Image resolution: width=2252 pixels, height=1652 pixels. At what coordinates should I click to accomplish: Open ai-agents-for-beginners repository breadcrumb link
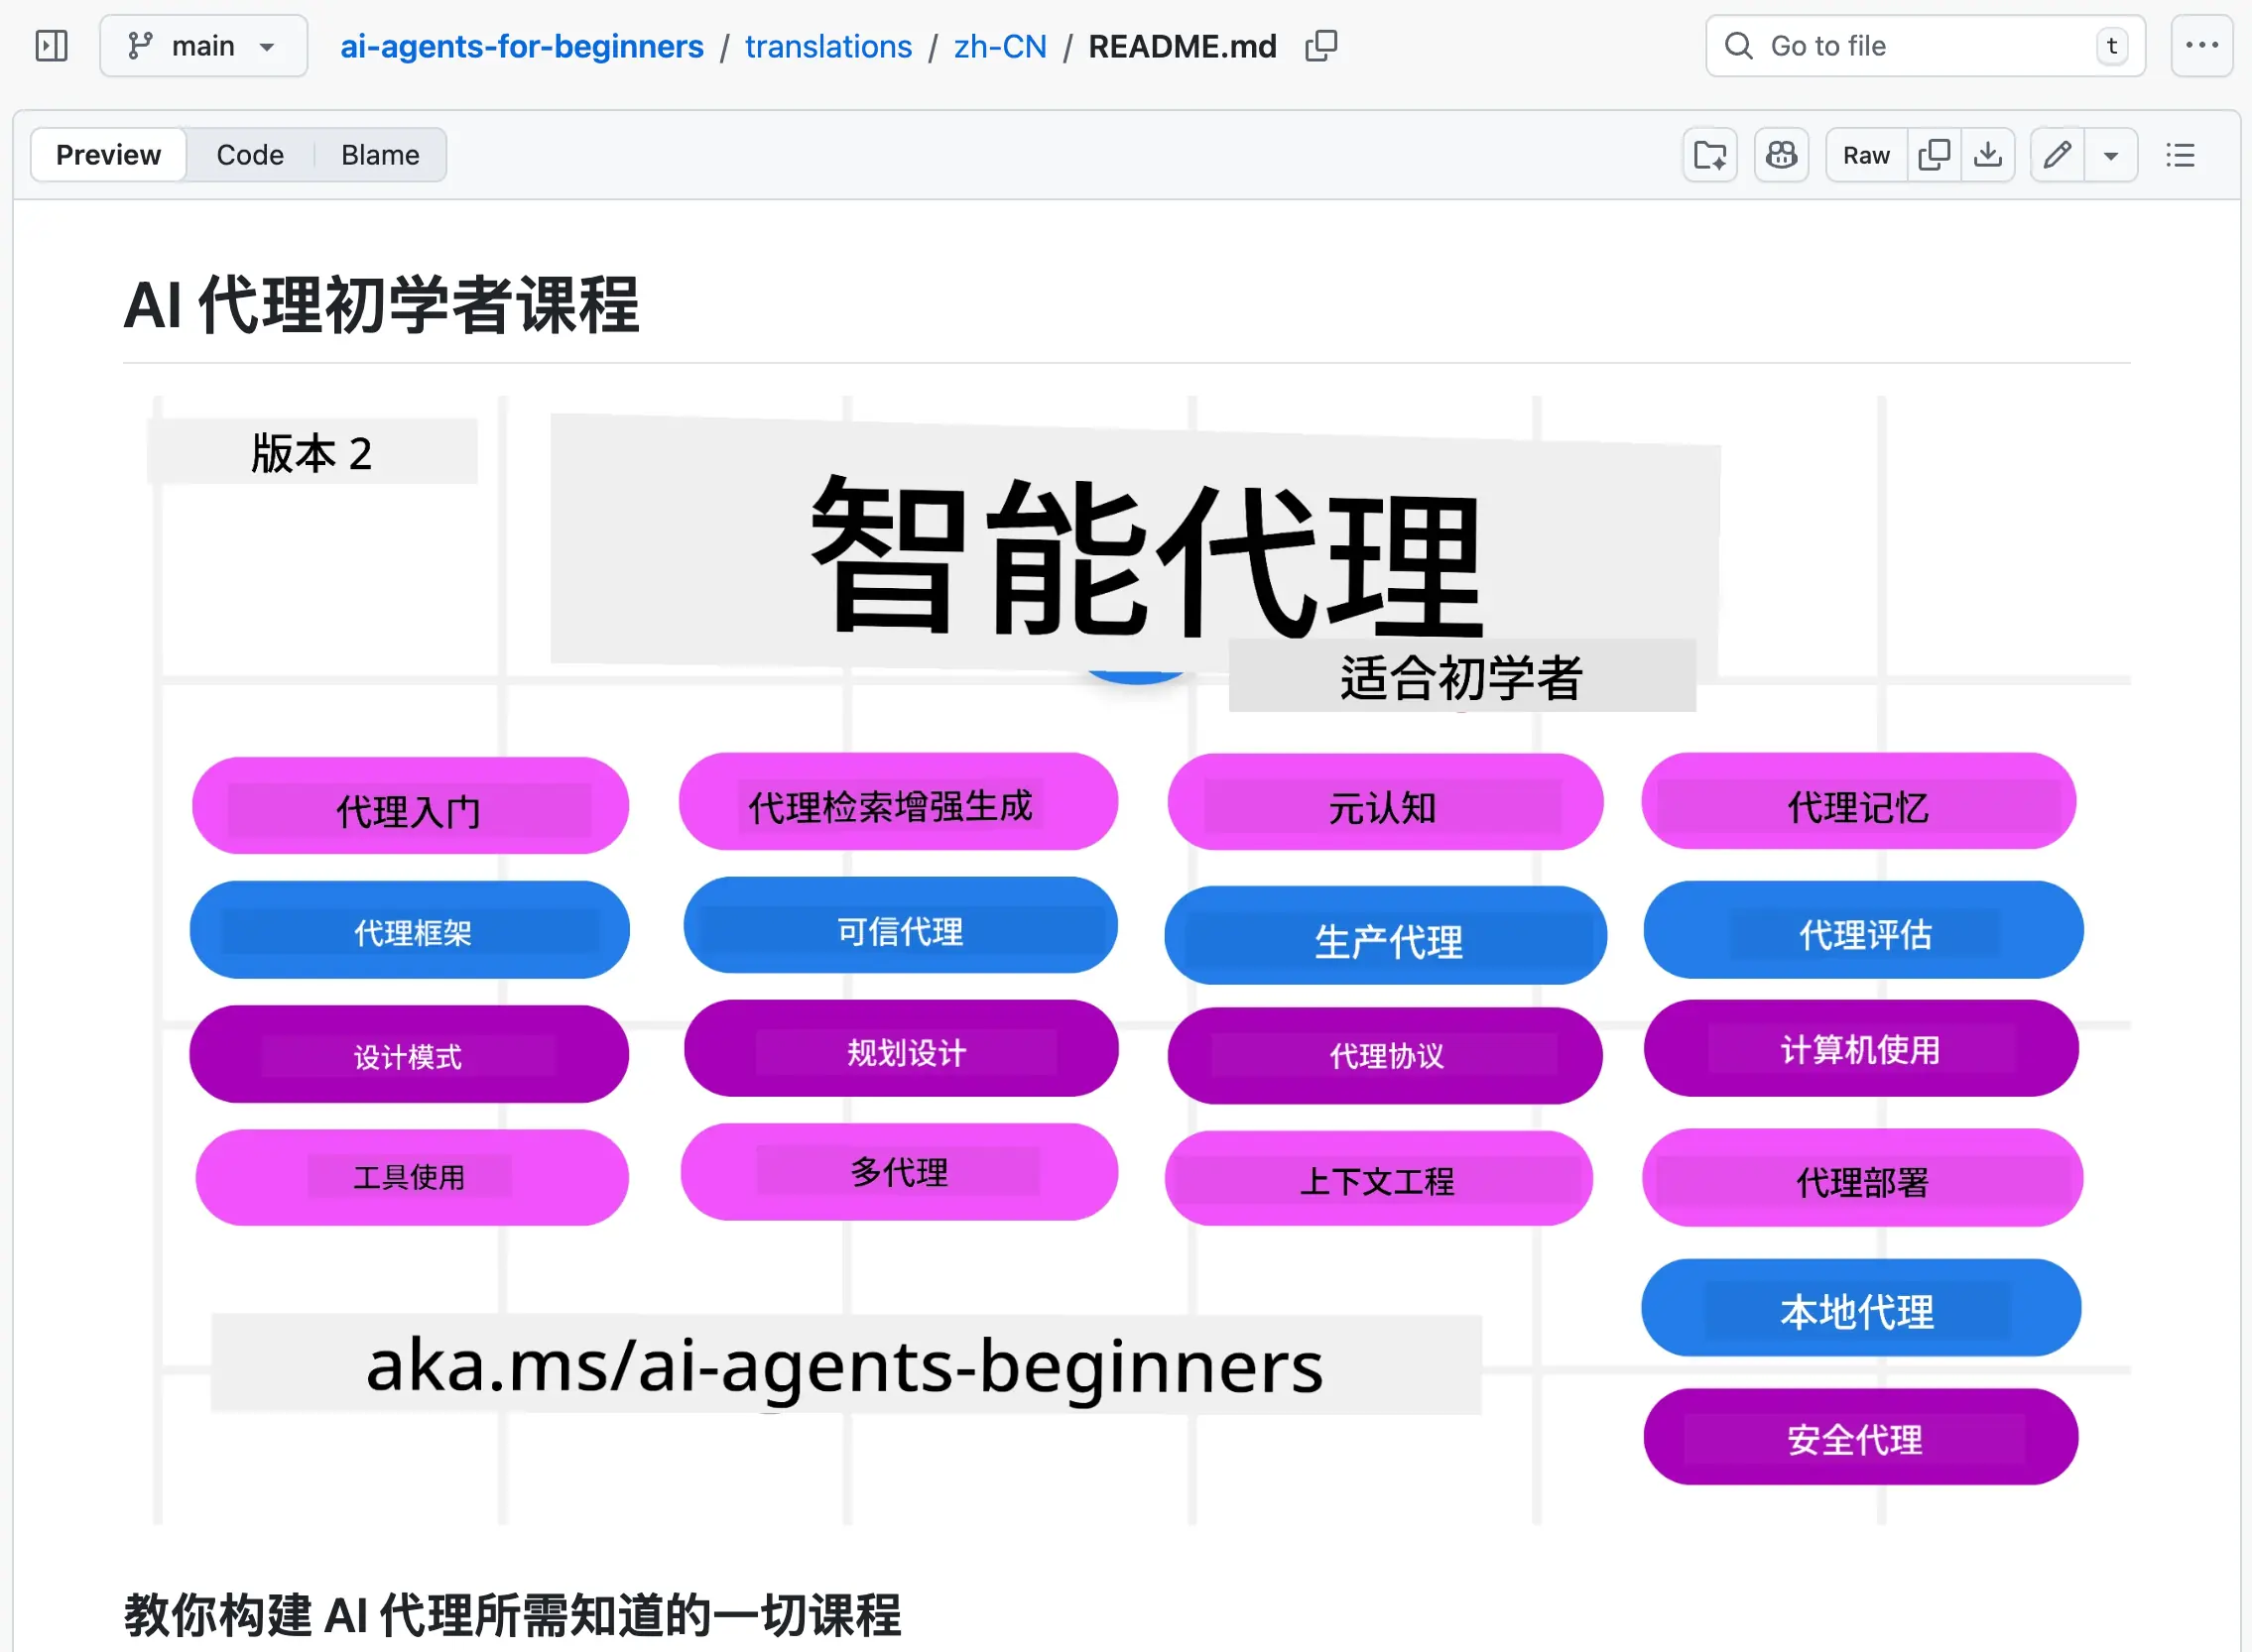click(521, 46)
